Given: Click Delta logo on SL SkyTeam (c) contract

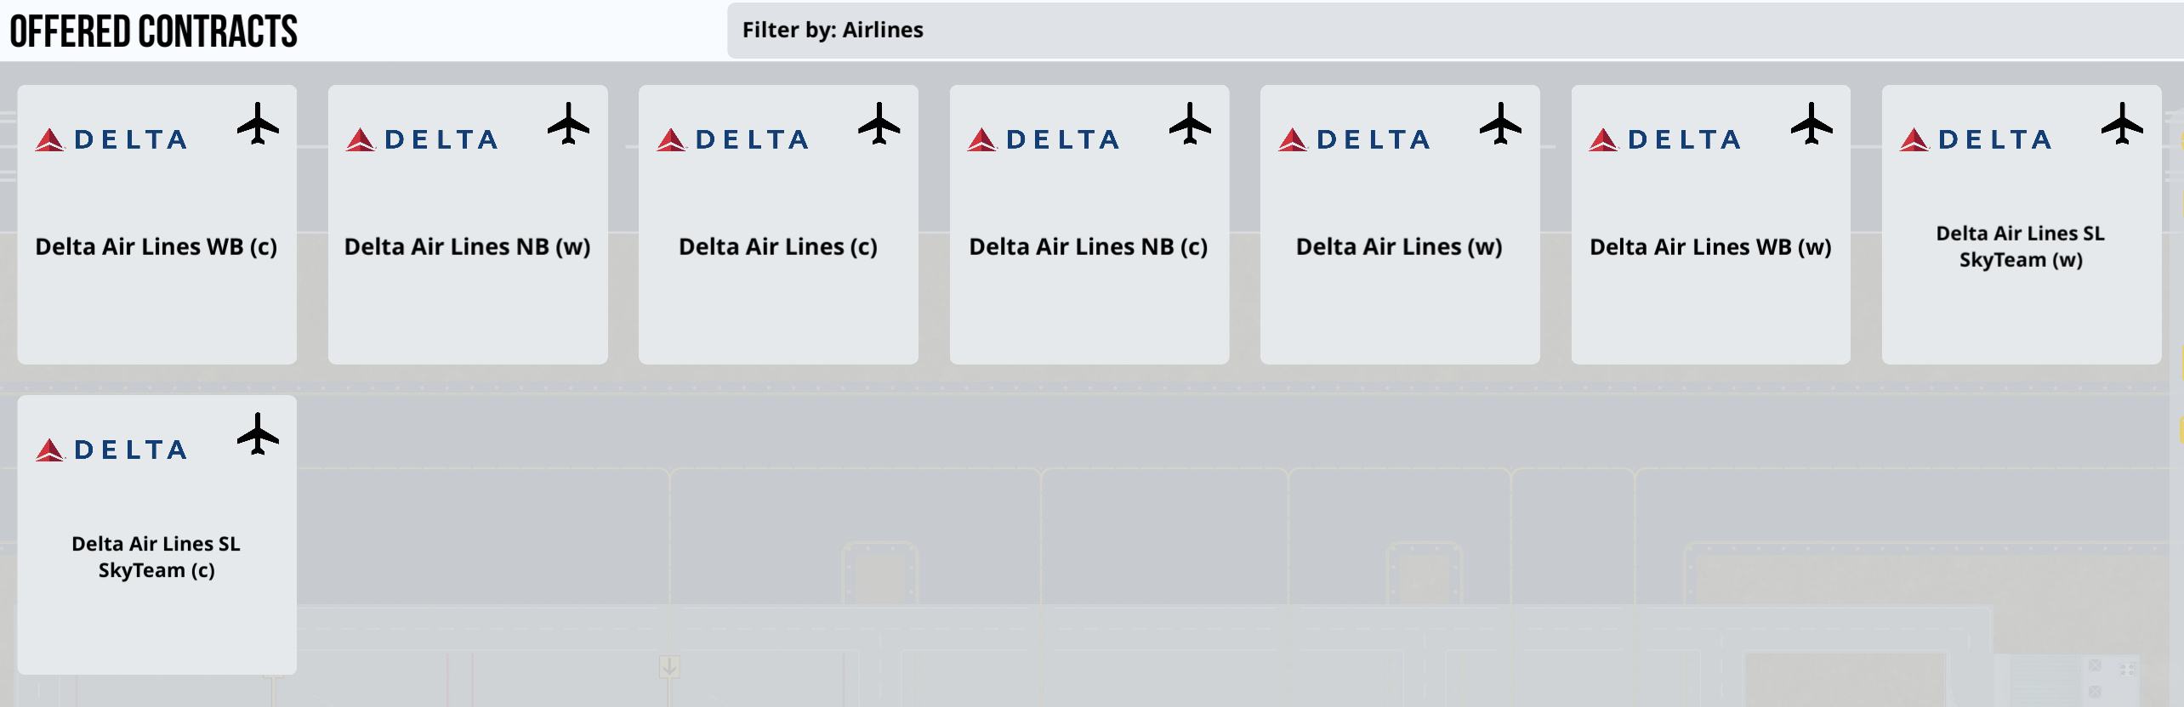Looking at the screenshot, I should click(111, 450).
